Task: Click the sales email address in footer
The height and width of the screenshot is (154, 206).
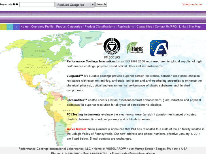Action: point(138,153)
